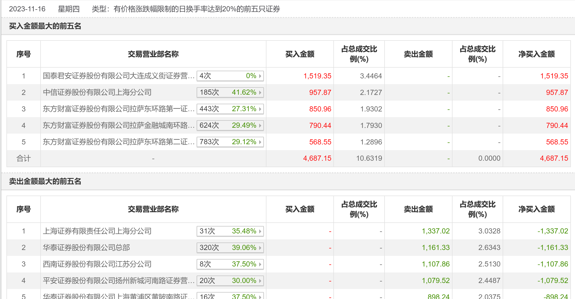Click first table's 买入金额 column header
The height and width of the screenshot is (299, 575).
pos(300,54)
